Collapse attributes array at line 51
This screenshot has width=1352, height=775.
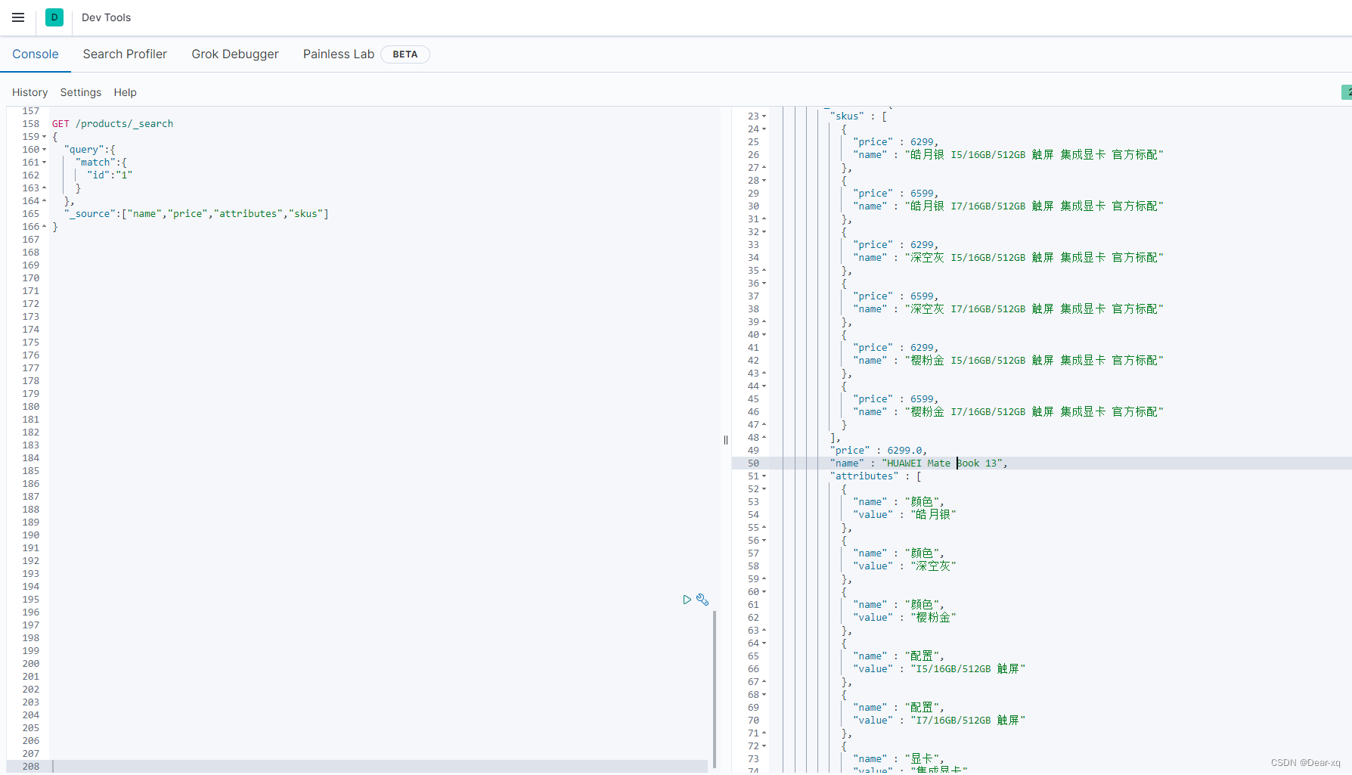764,476
